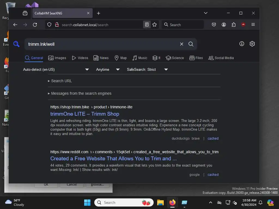Click the SearXNG logo magnifier
This screenshot has width=279, height=209.
16,44
